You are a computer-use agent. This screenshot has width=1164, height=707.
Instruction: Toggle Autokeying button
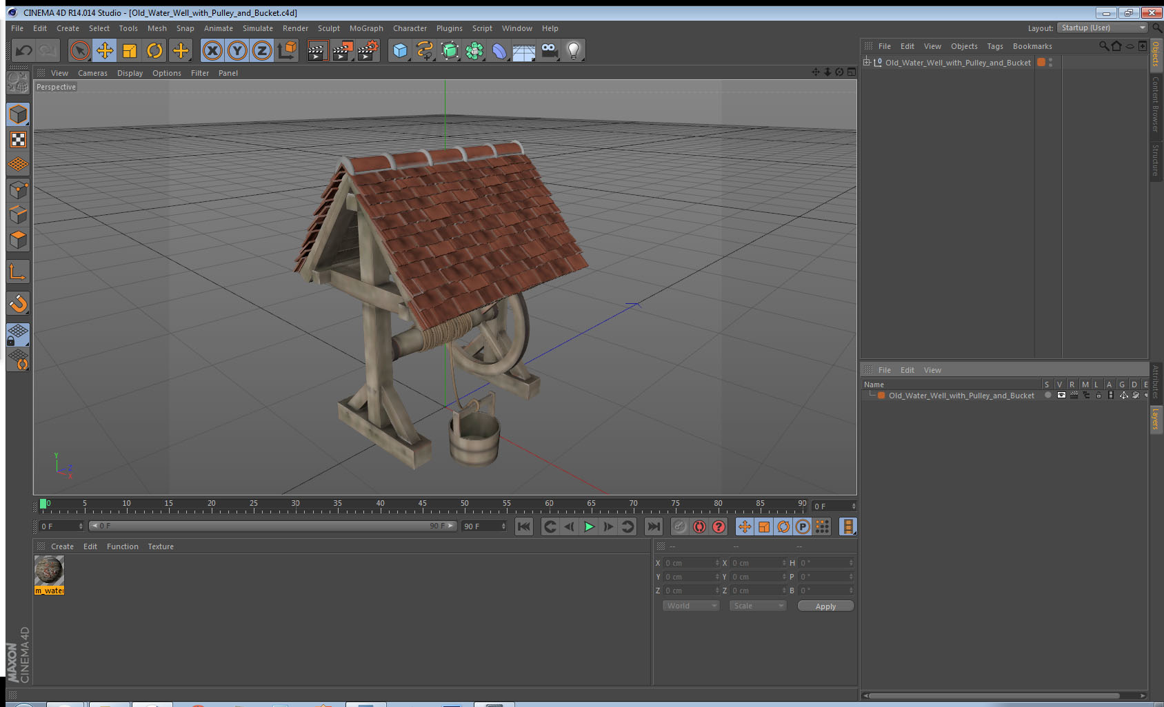699,526
